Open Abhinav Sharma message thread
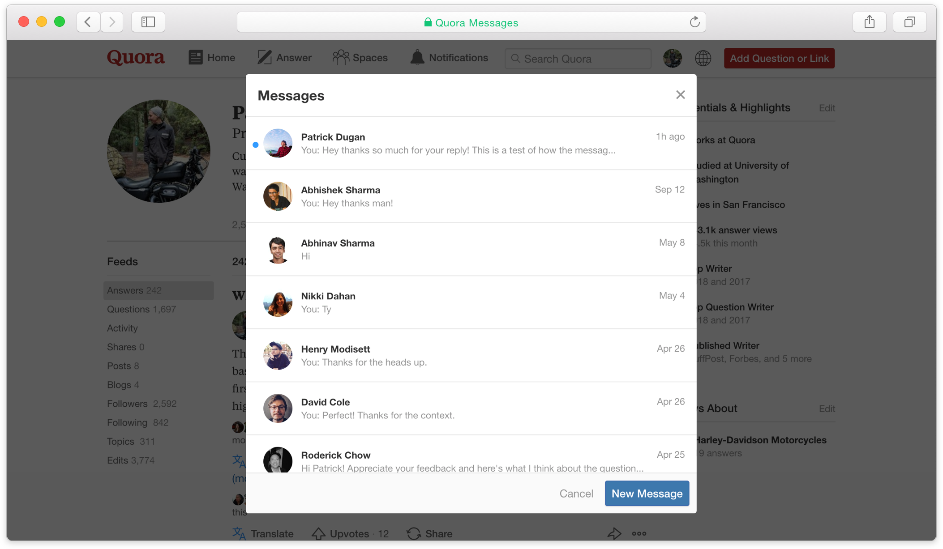 [x=471, y=249]
